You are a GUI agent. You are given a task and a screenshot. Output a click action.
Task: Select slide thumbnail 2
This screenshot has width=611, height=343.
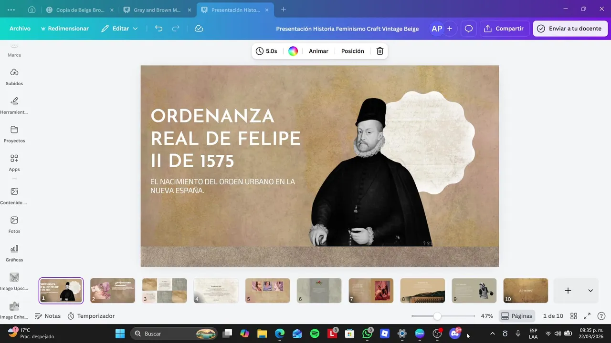coord(113,291)
